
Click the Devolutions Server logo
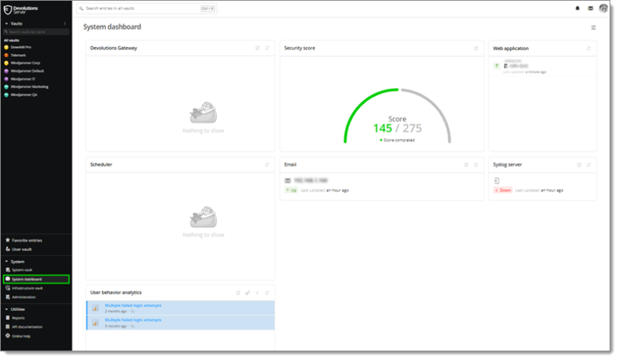click(x=21, y=9)
